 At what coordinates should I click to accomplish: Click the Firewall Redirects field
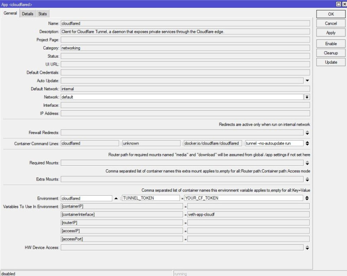182,133
